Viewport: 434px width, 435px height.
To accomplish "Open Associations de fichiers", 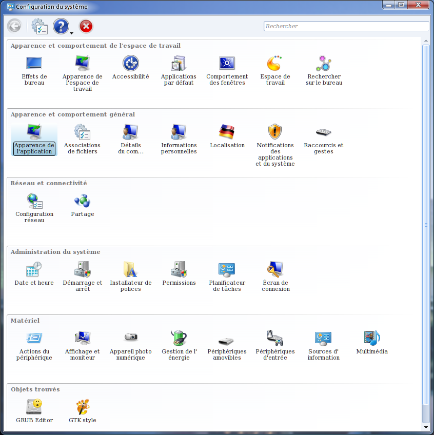I will [83, 139].
